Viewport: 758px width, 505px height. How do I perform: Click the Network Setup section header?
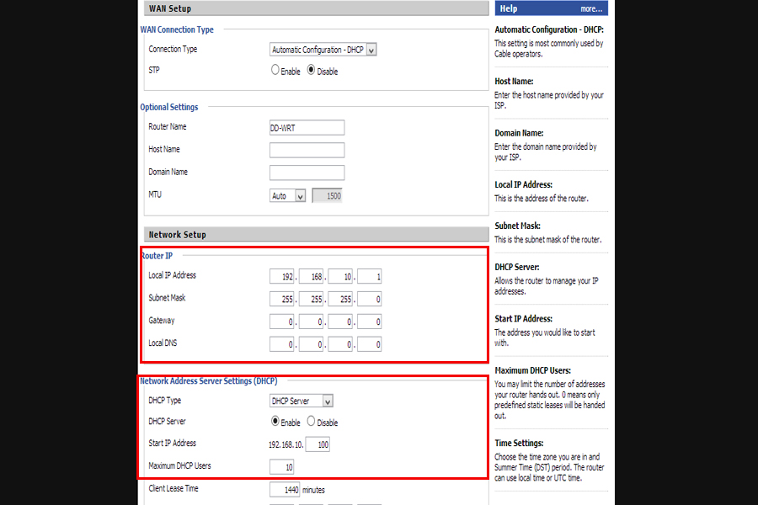click(x=316, y=234)
